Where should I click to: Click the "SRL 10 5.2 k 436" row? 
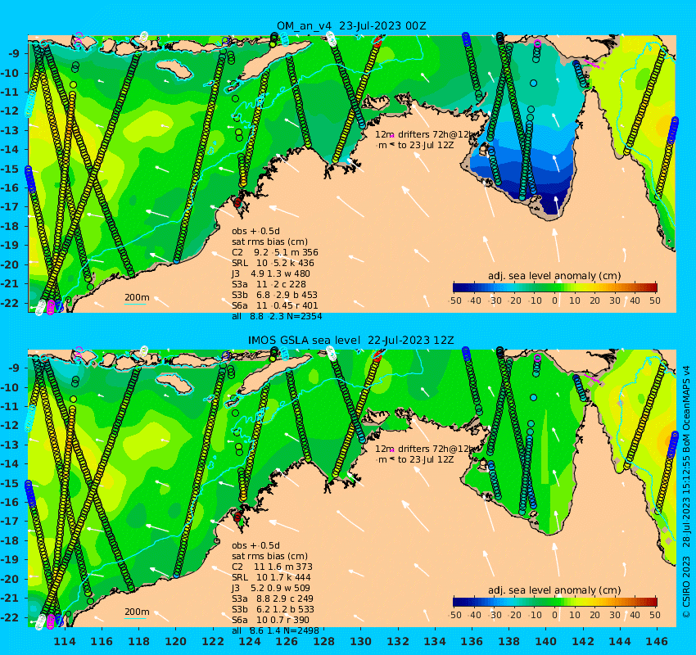click(273, 263)
